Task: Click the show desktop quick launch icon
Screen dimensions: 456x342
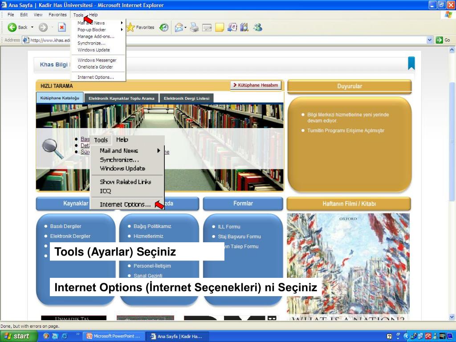Action: coord(55,336)
